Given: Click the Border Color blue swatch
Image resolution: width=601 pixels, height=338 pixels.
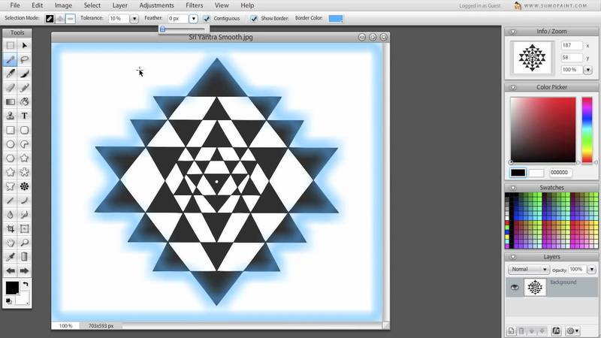Looking at the screenshot, I should (x=335, y=18).
